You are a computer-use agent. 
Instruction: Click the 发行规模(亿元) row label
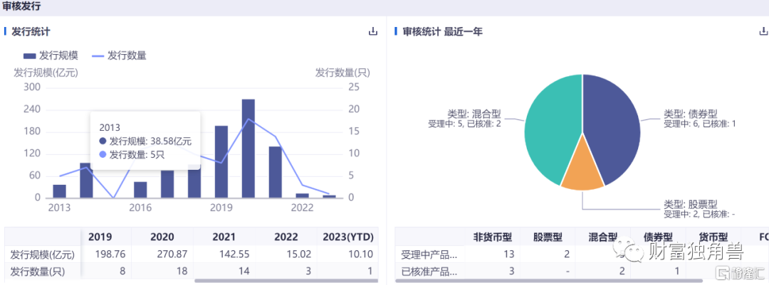point(42,254)
